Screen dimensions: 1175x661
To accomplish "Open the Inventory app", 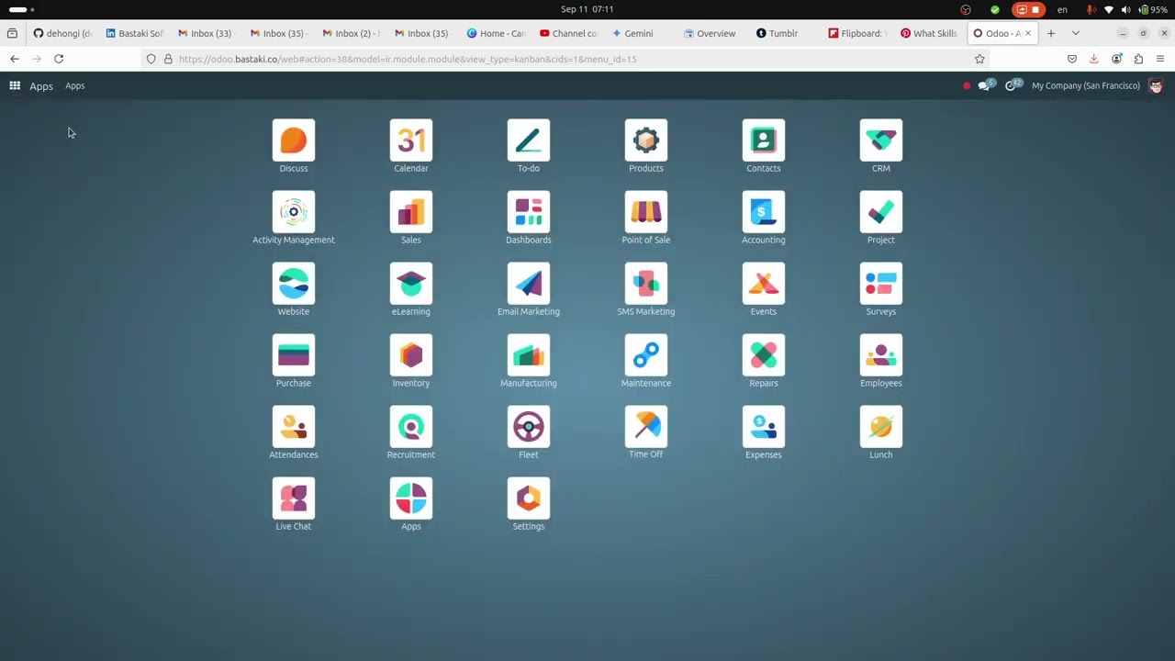I will tap(411, 355).
